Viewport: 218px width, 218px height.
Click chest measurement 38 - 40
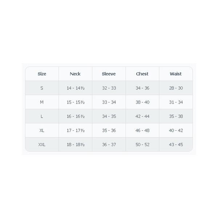pos(142,102)
